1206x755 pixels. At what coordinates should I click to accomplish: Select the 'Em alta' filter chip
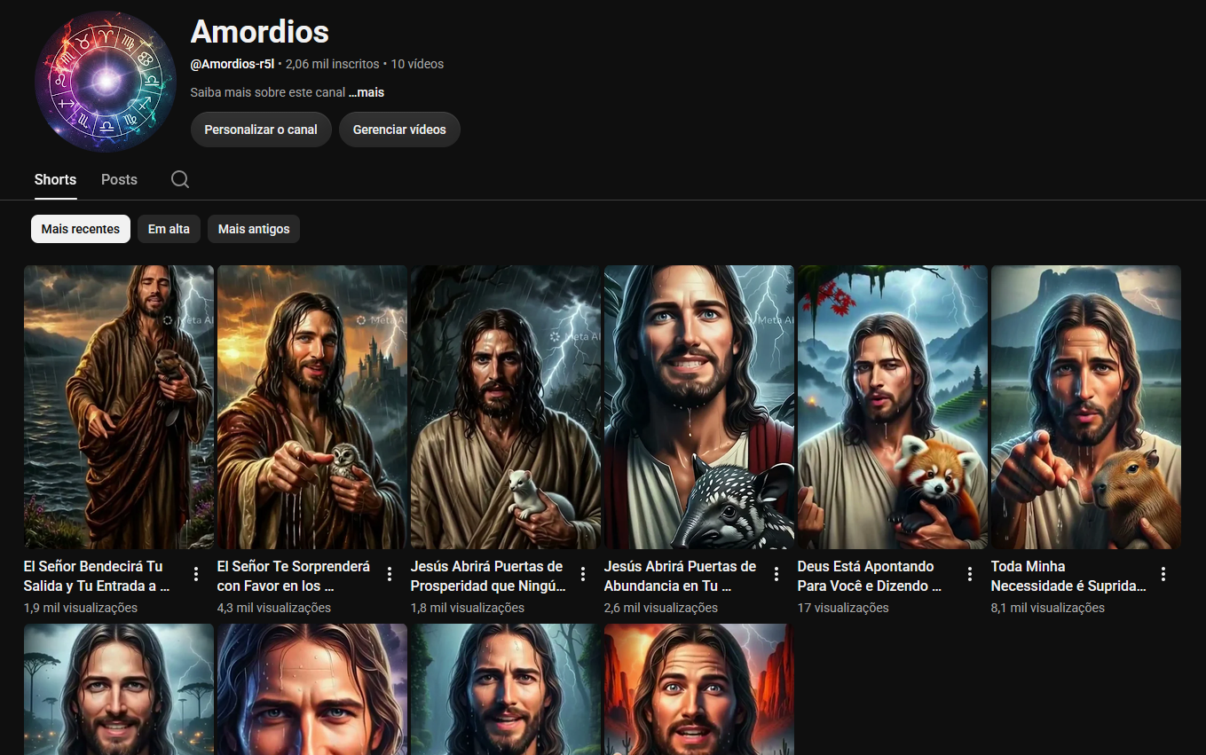[169, 229]
